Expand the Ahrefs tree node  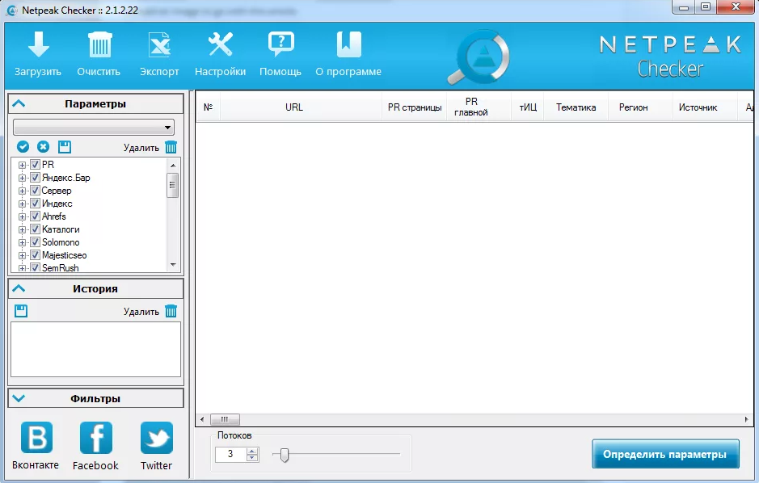(x=22, y=216)
